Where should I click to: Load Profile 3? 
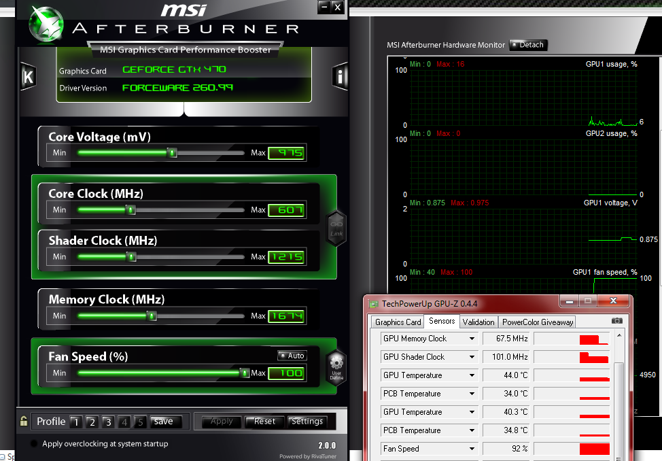[x=108, y=422]
